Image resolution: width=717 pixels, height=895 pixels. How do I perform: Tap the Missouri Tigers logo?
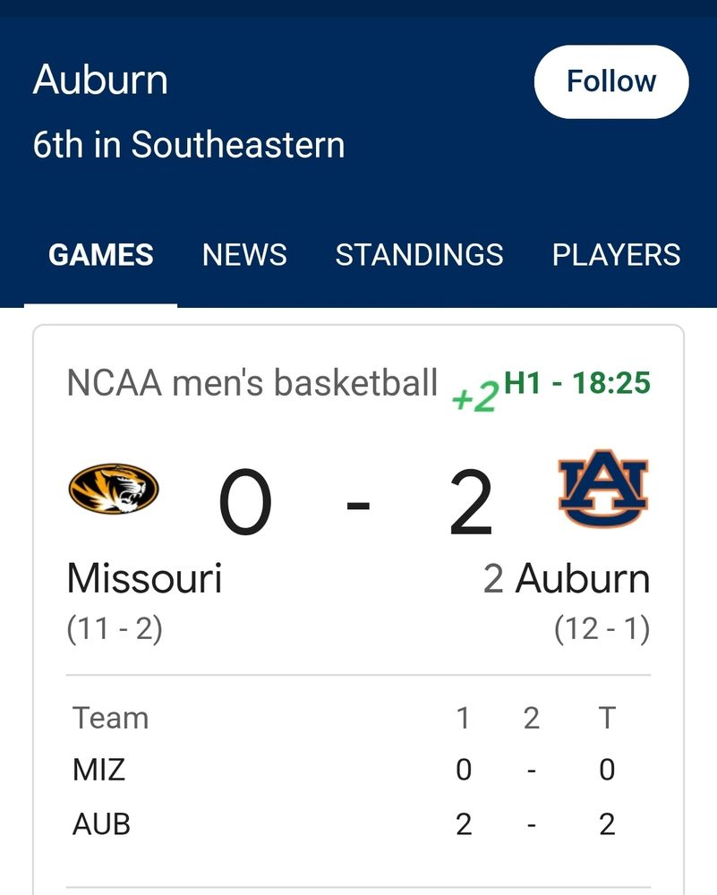(x=114, y=489)
